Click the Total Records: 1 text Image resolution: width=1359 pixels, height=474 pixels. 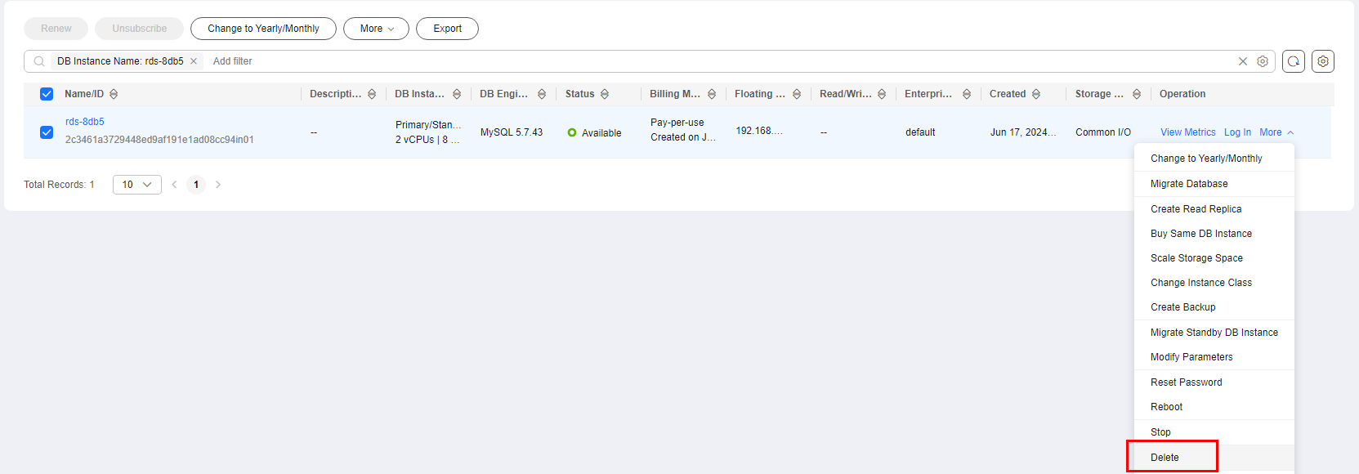[x=59, y=185]
